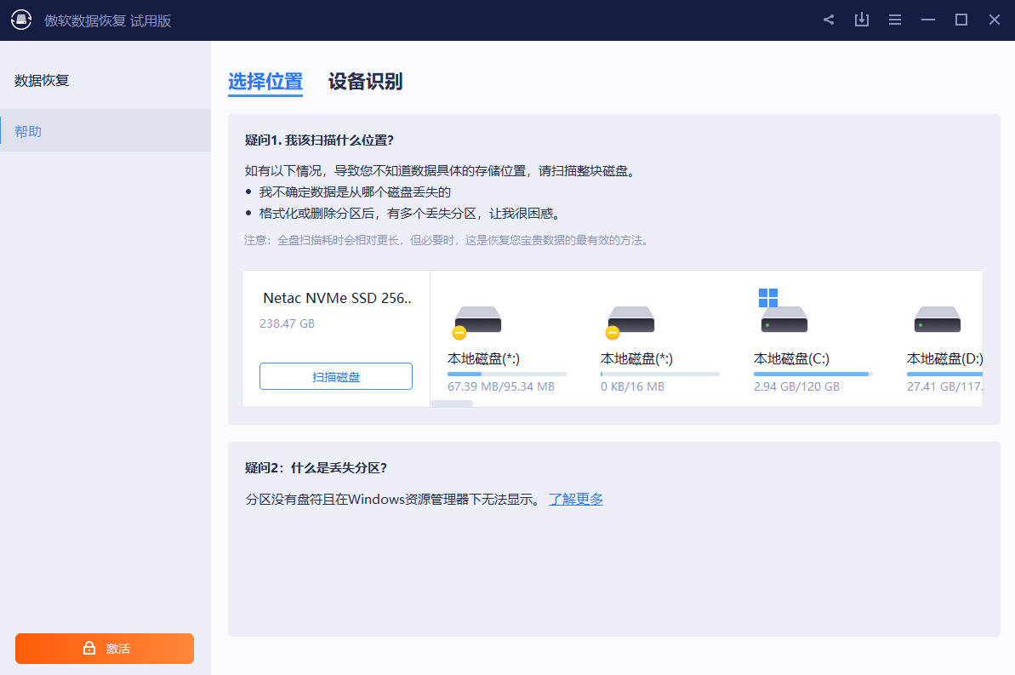Click the 本地磁盘(C:) label

tap(792, 358)
